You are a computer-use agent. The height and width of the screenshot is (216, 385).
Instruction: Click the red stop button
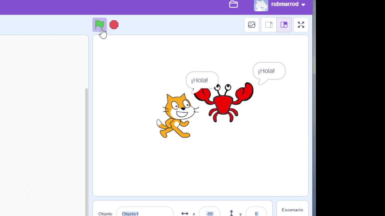pyautogui.click(x=114, y=25)
